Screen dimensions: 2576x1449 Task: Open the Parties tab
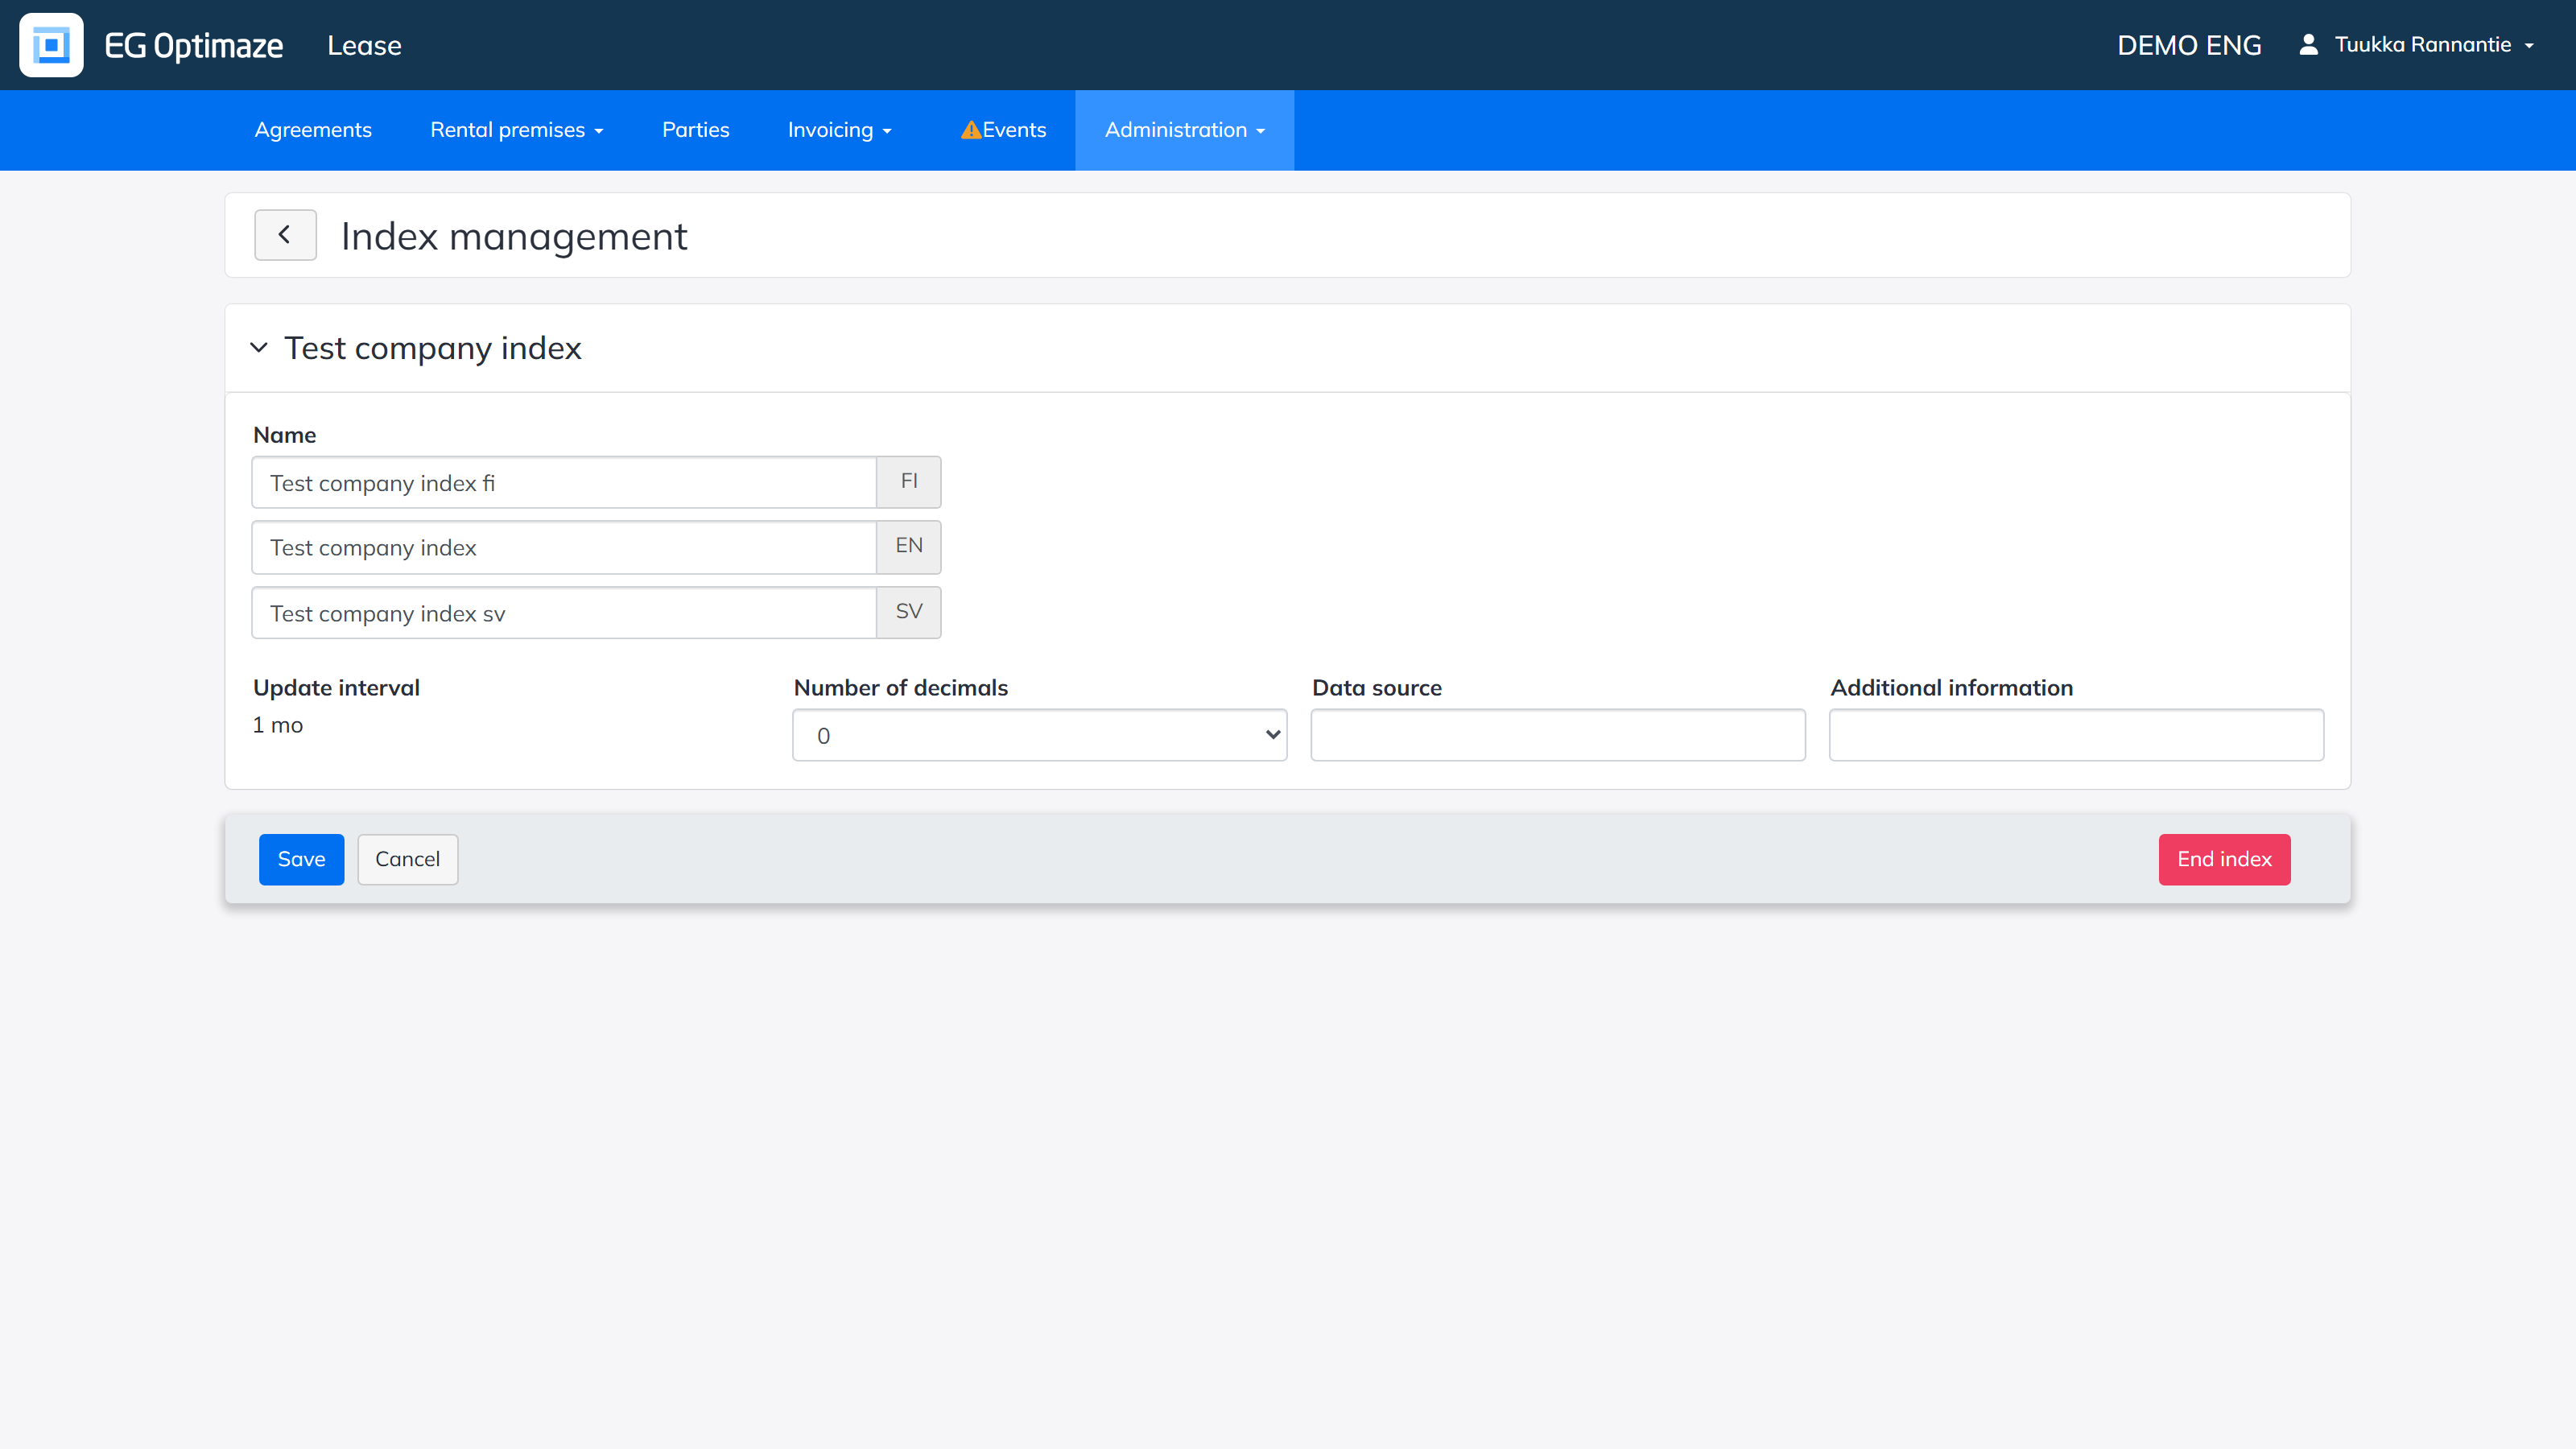(695, 130)
